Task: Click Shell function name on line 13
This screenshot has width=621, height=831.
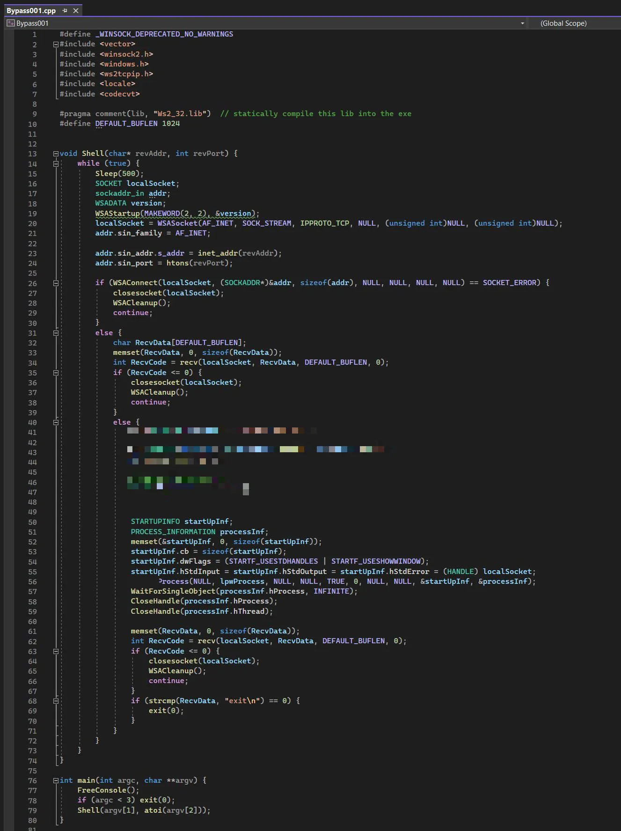Action: pyautogui.click(x=93, y=154)
